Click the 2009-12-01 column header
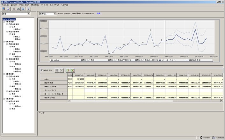 tap(183, 75)
